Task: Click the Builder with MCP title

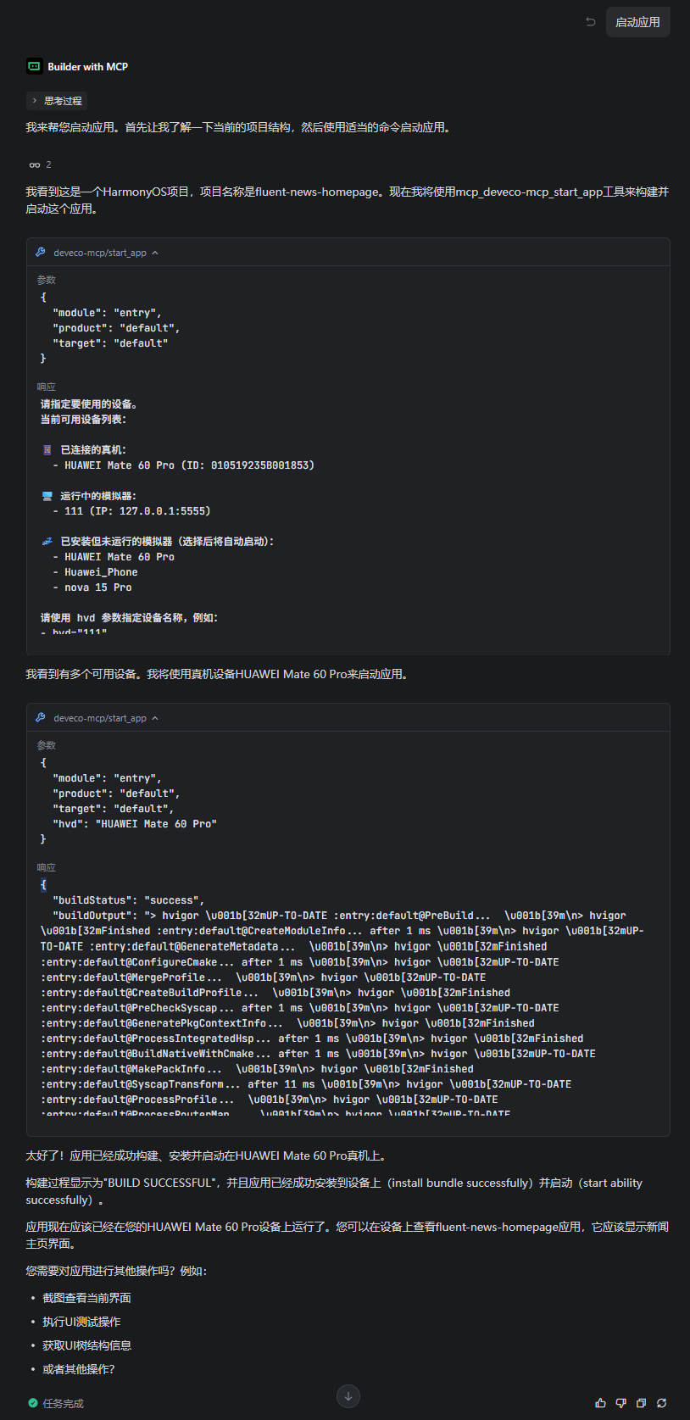Action: [88, 67]
